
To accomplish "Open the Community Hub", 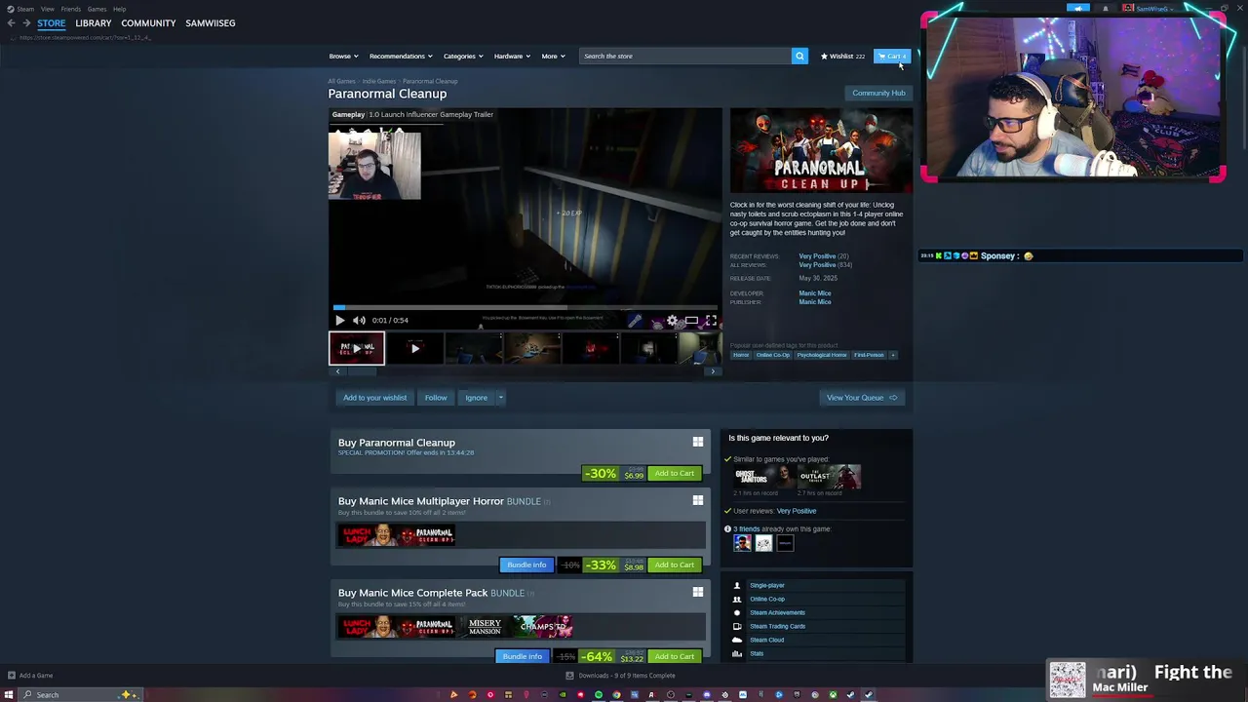I will 878,93.
